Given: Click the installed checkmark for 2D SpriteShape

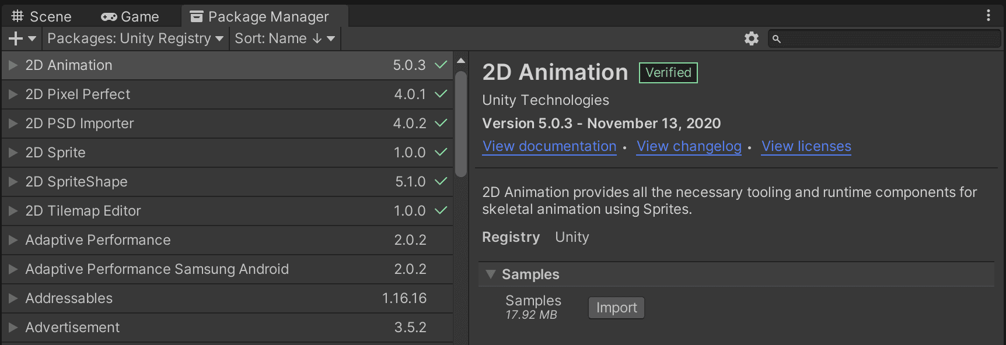Looking at the screenshot, I should tap(441, 181).
